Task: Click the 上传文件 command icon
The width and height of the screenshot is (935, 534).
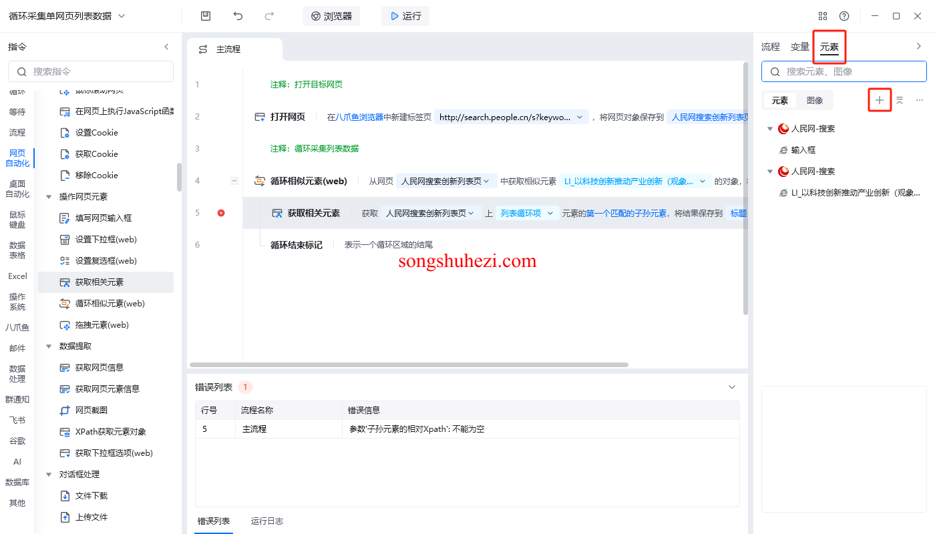Action: point(65,517)
